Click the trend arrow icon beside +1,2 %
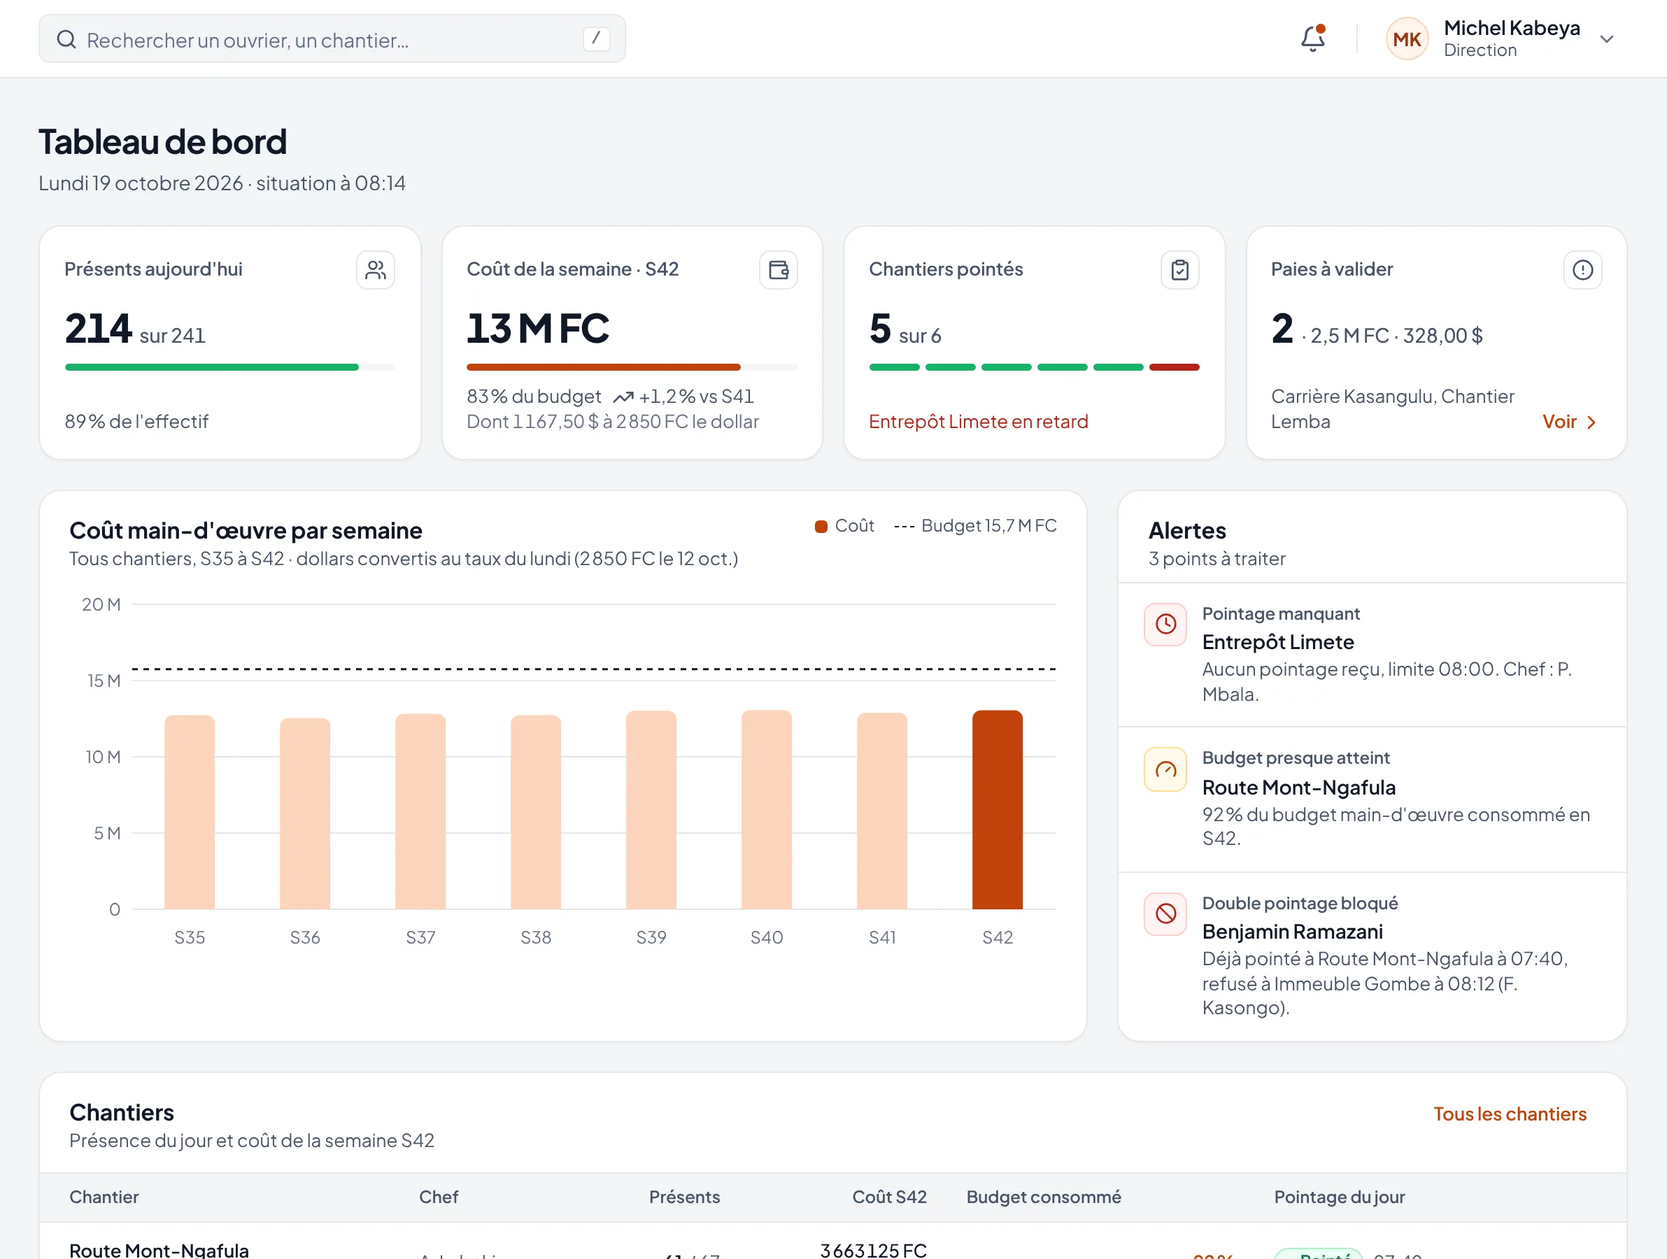 pos(623,397)
